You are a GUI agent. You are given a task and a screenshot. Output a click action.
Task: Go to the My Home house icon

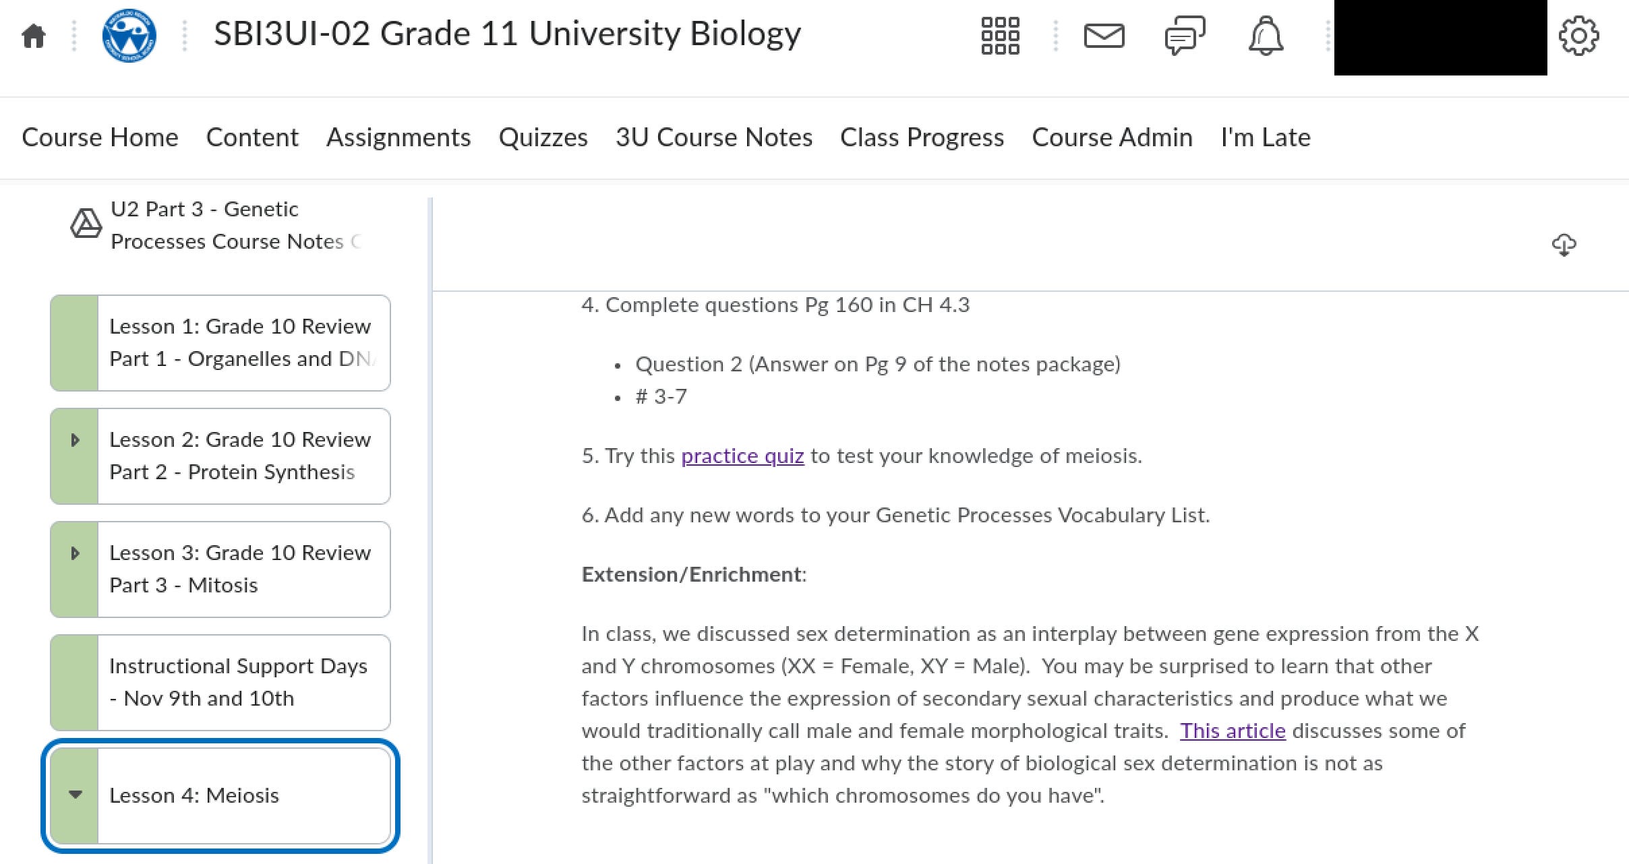coord(34,36)
